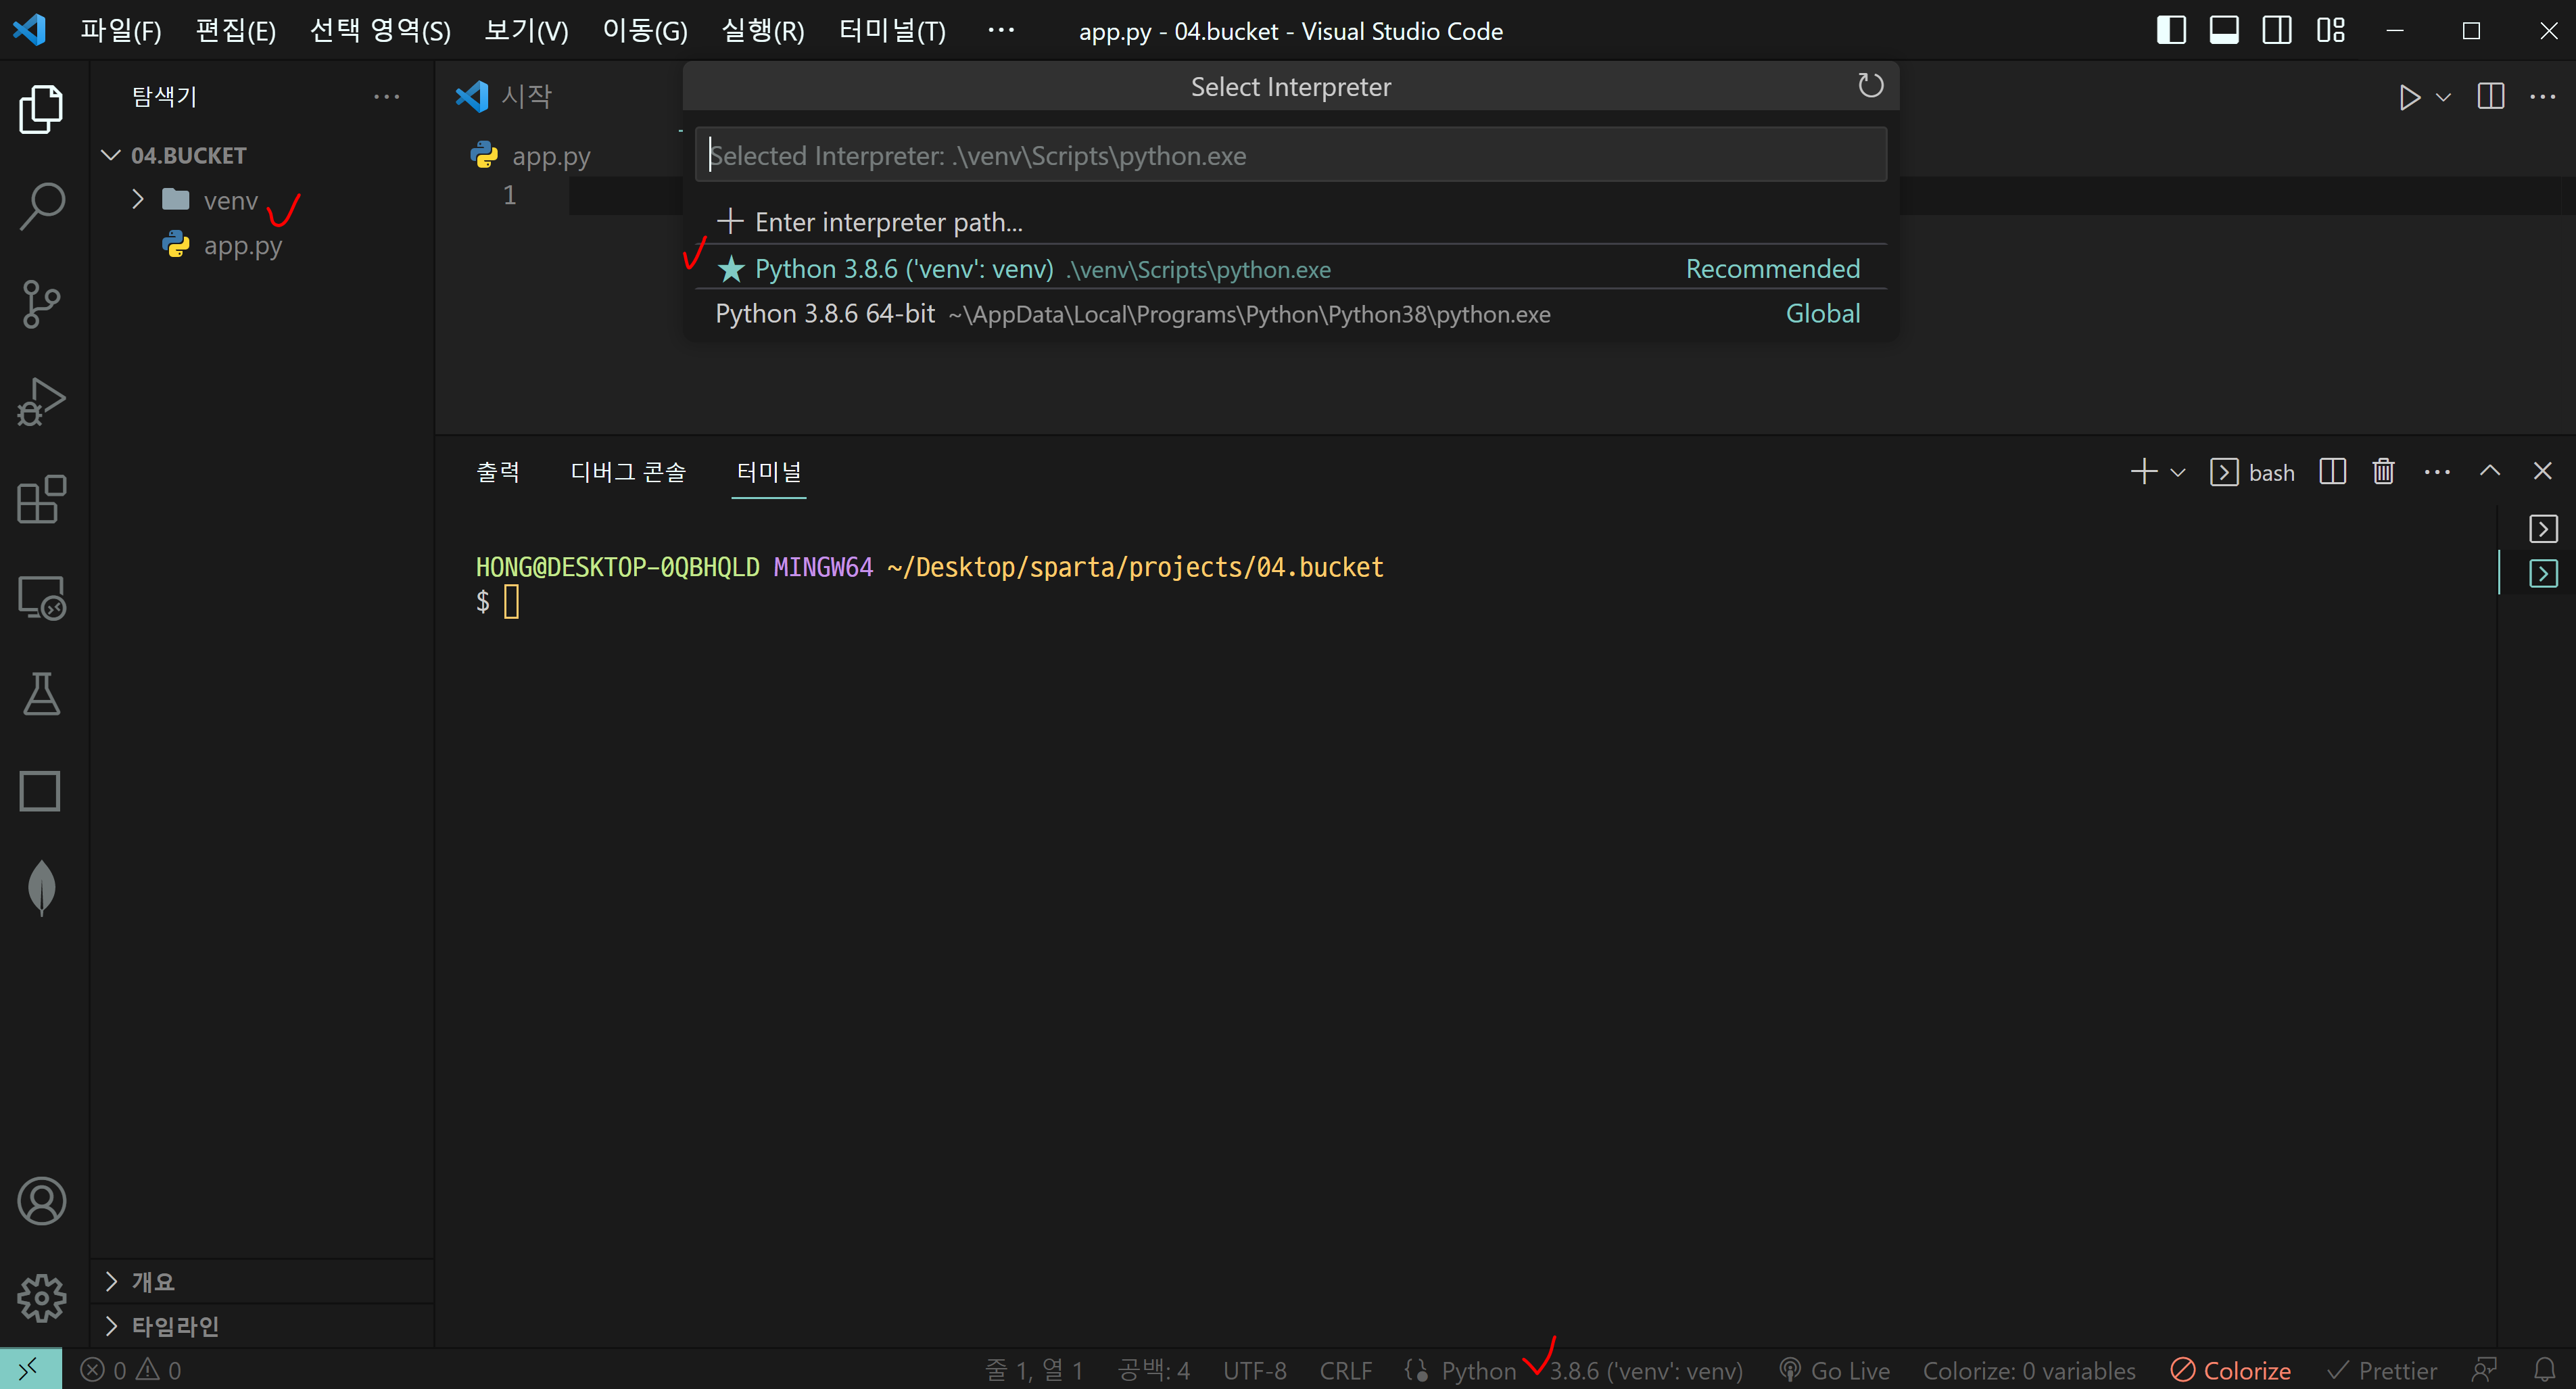Viewport: 2576px width, 1389px height.
Task: Open the 터미널(T) menu
Action: coord(892,30)
